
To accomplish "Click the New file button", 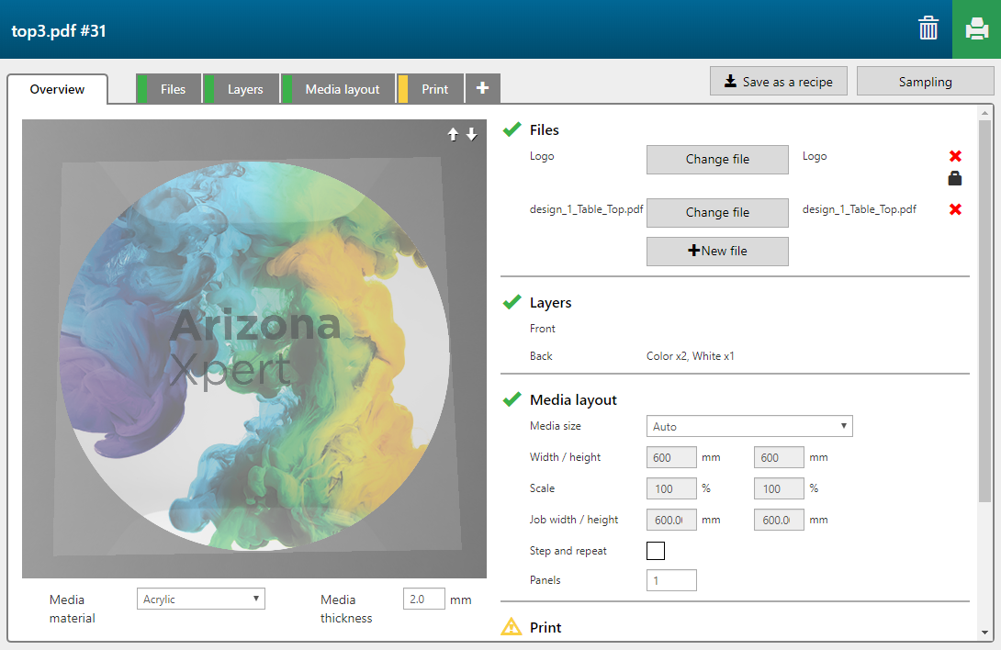I will [717, 251].
